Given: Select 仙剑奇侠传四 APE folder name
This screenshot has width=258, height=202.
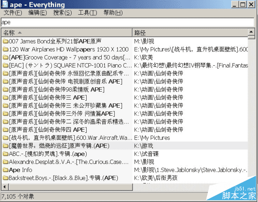Looking at the screenshot, I should click(x=48, y=130).
